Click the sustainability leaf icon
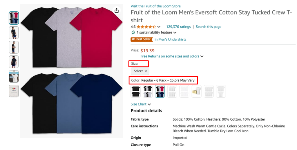 point(133,32)
